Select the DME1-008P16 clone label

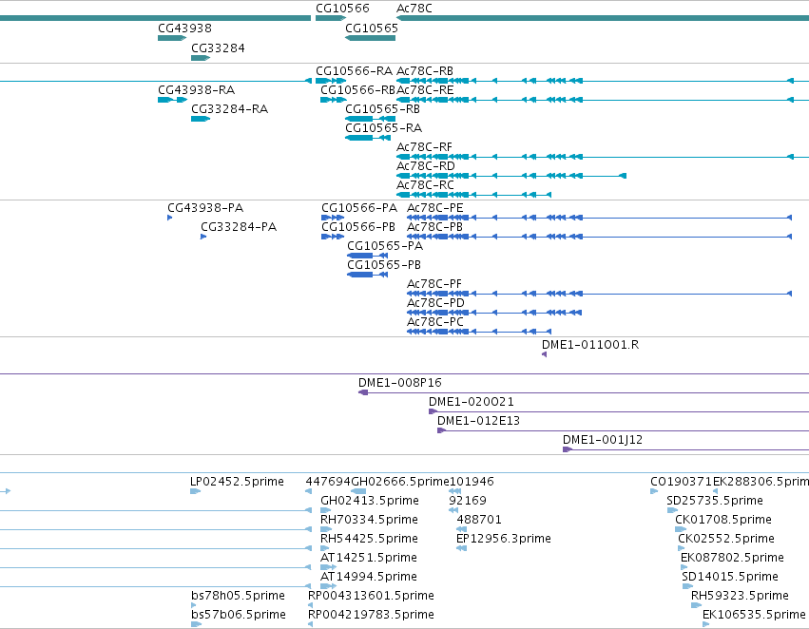[400, 383]
